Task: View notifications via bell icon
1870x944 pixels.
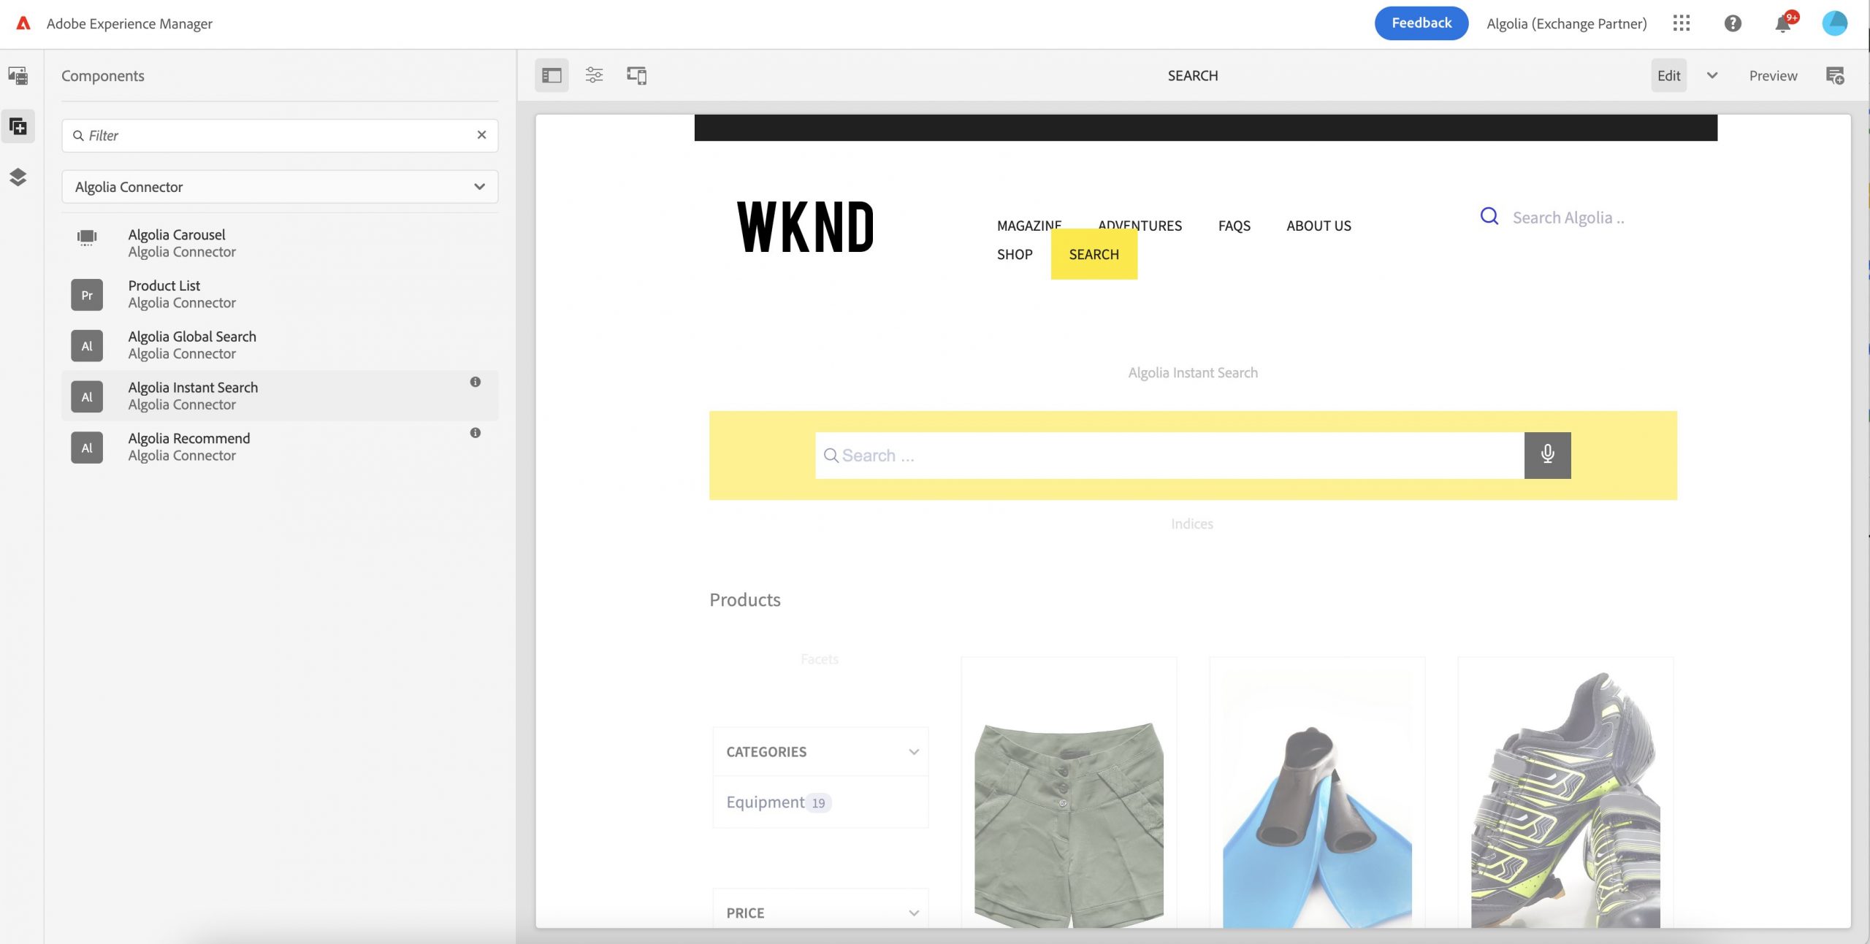Action: pos(1782,25)
